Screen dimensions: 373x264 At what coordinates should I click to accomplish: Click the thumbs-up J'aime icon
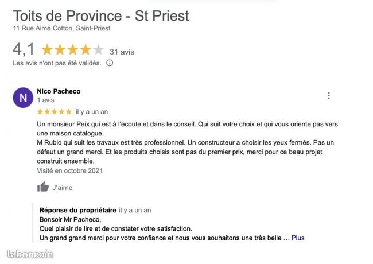click(x=43, y=187)
